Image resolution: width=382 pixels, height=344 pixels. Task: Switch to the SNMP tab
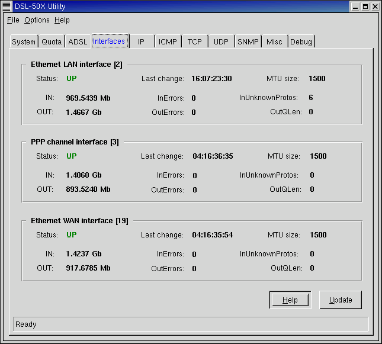point(248,41)
